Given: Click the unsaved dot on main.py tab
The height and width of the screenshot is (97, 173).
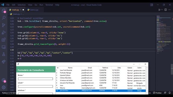Looking at the screenshot, I should [x=23, y=10].
